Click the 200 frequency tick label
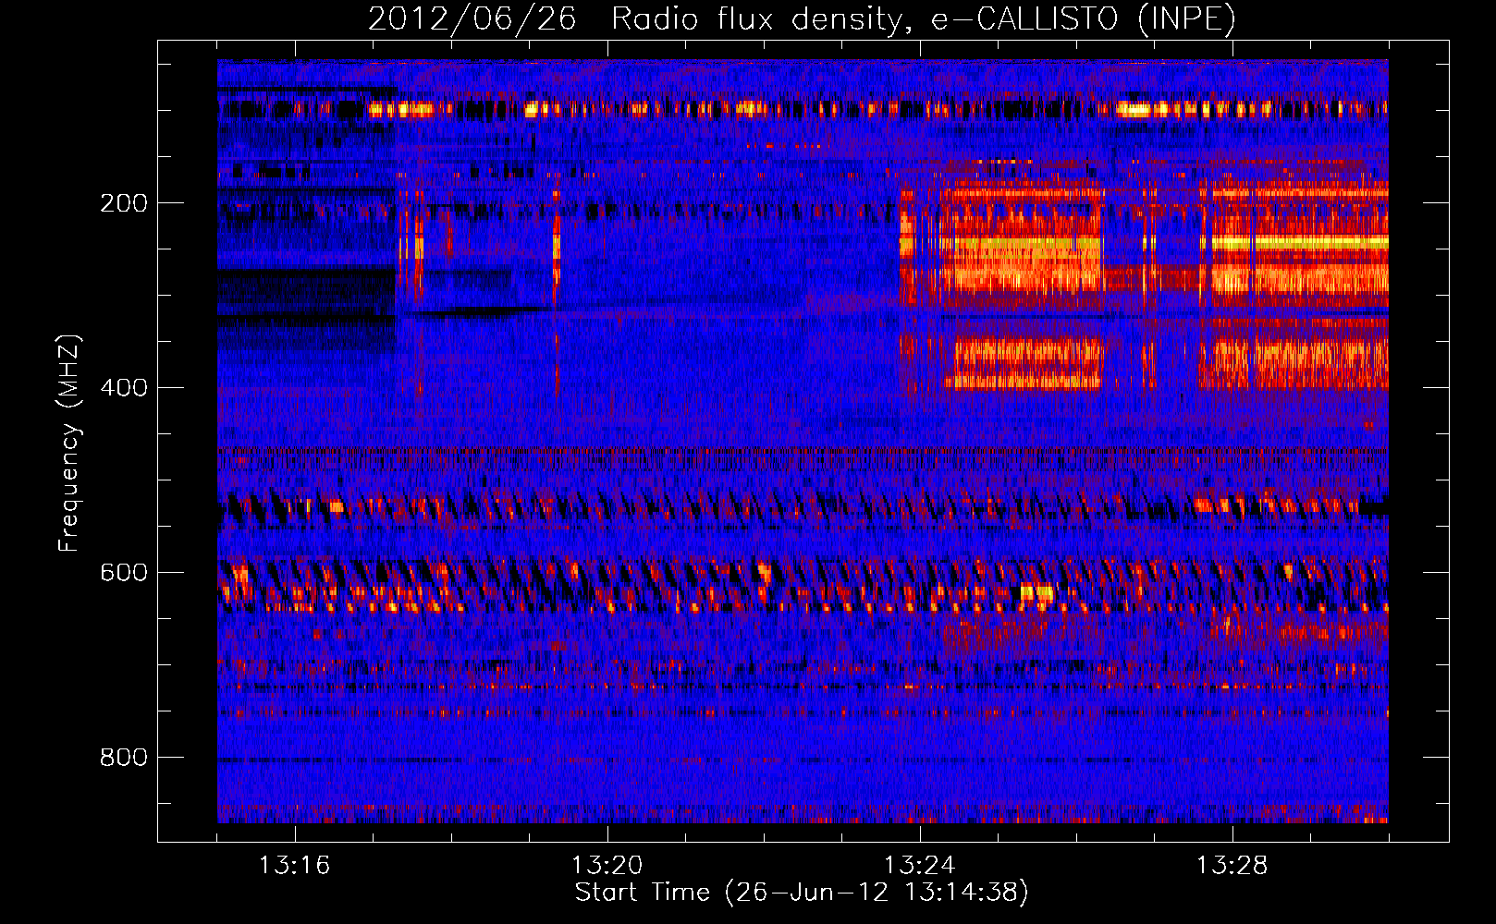 click(124, 203)
